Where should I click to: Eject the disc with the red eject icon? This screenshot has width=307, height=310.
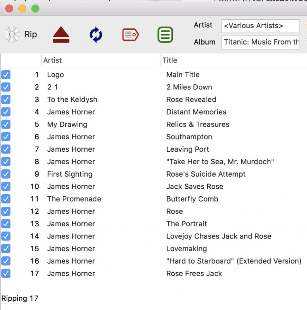[61, 35]
